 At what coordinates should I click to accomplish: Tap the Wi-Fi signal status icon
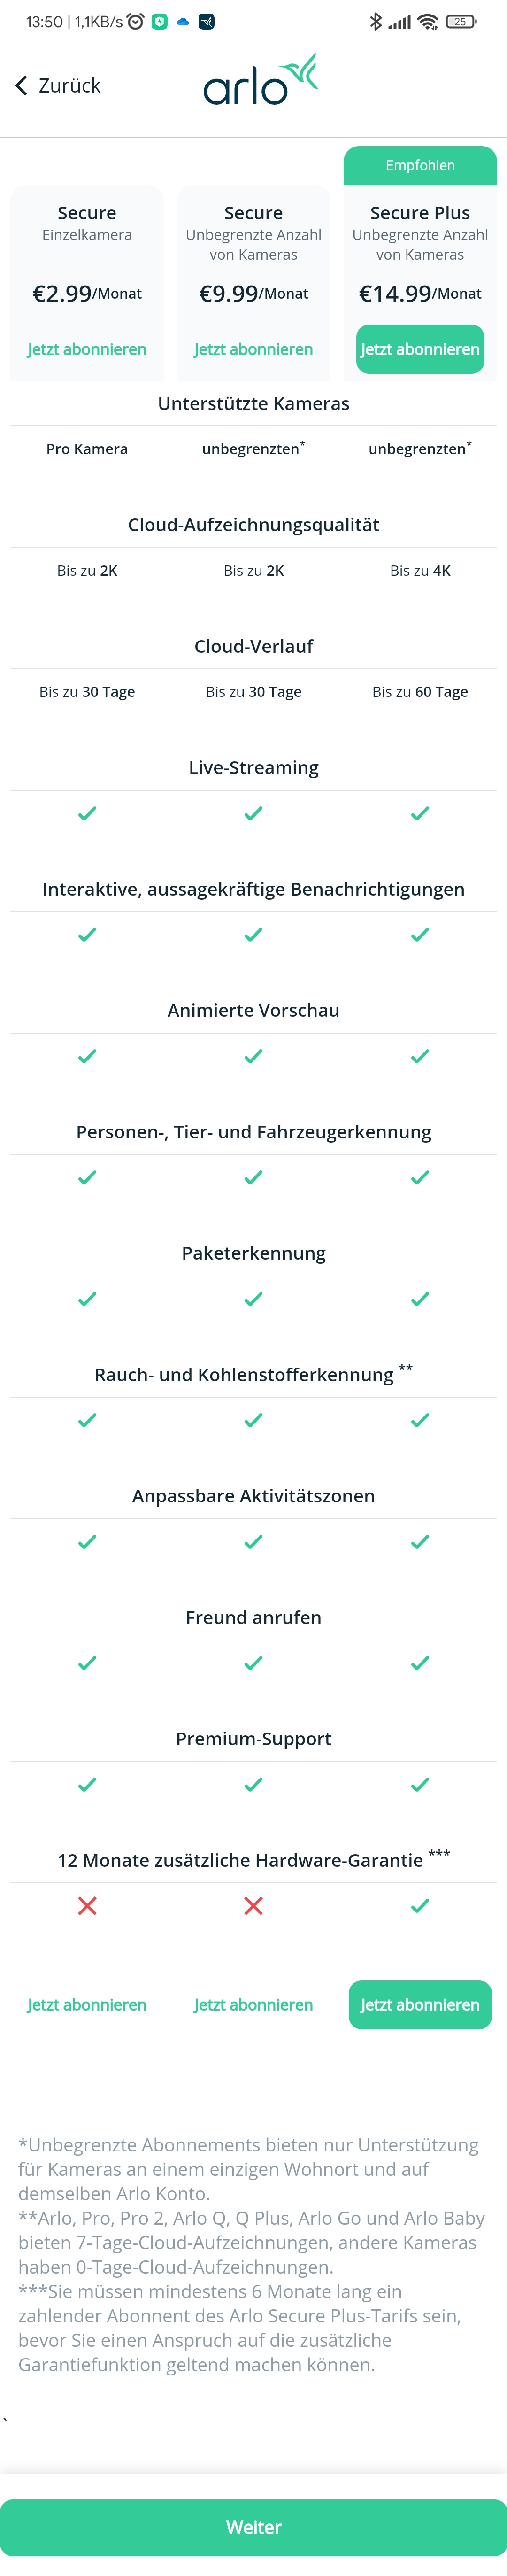(428, 21)
